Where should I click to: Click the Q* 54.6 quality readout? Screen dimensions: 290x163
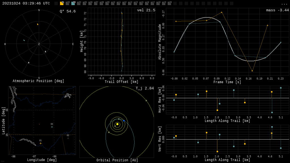[x=67, y=11]
